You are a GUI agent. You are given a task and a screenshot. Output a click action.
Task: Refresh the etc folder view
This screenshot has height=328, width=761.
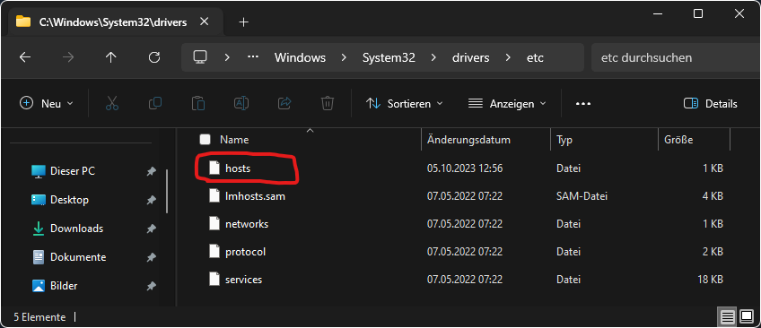pyautogui.click(x=153, y=57)
